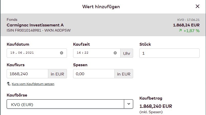Click the up-arrow icon beside Kurs vom Kaufdatum
Screen dimensions: 206x115
[x=8, y=84]
